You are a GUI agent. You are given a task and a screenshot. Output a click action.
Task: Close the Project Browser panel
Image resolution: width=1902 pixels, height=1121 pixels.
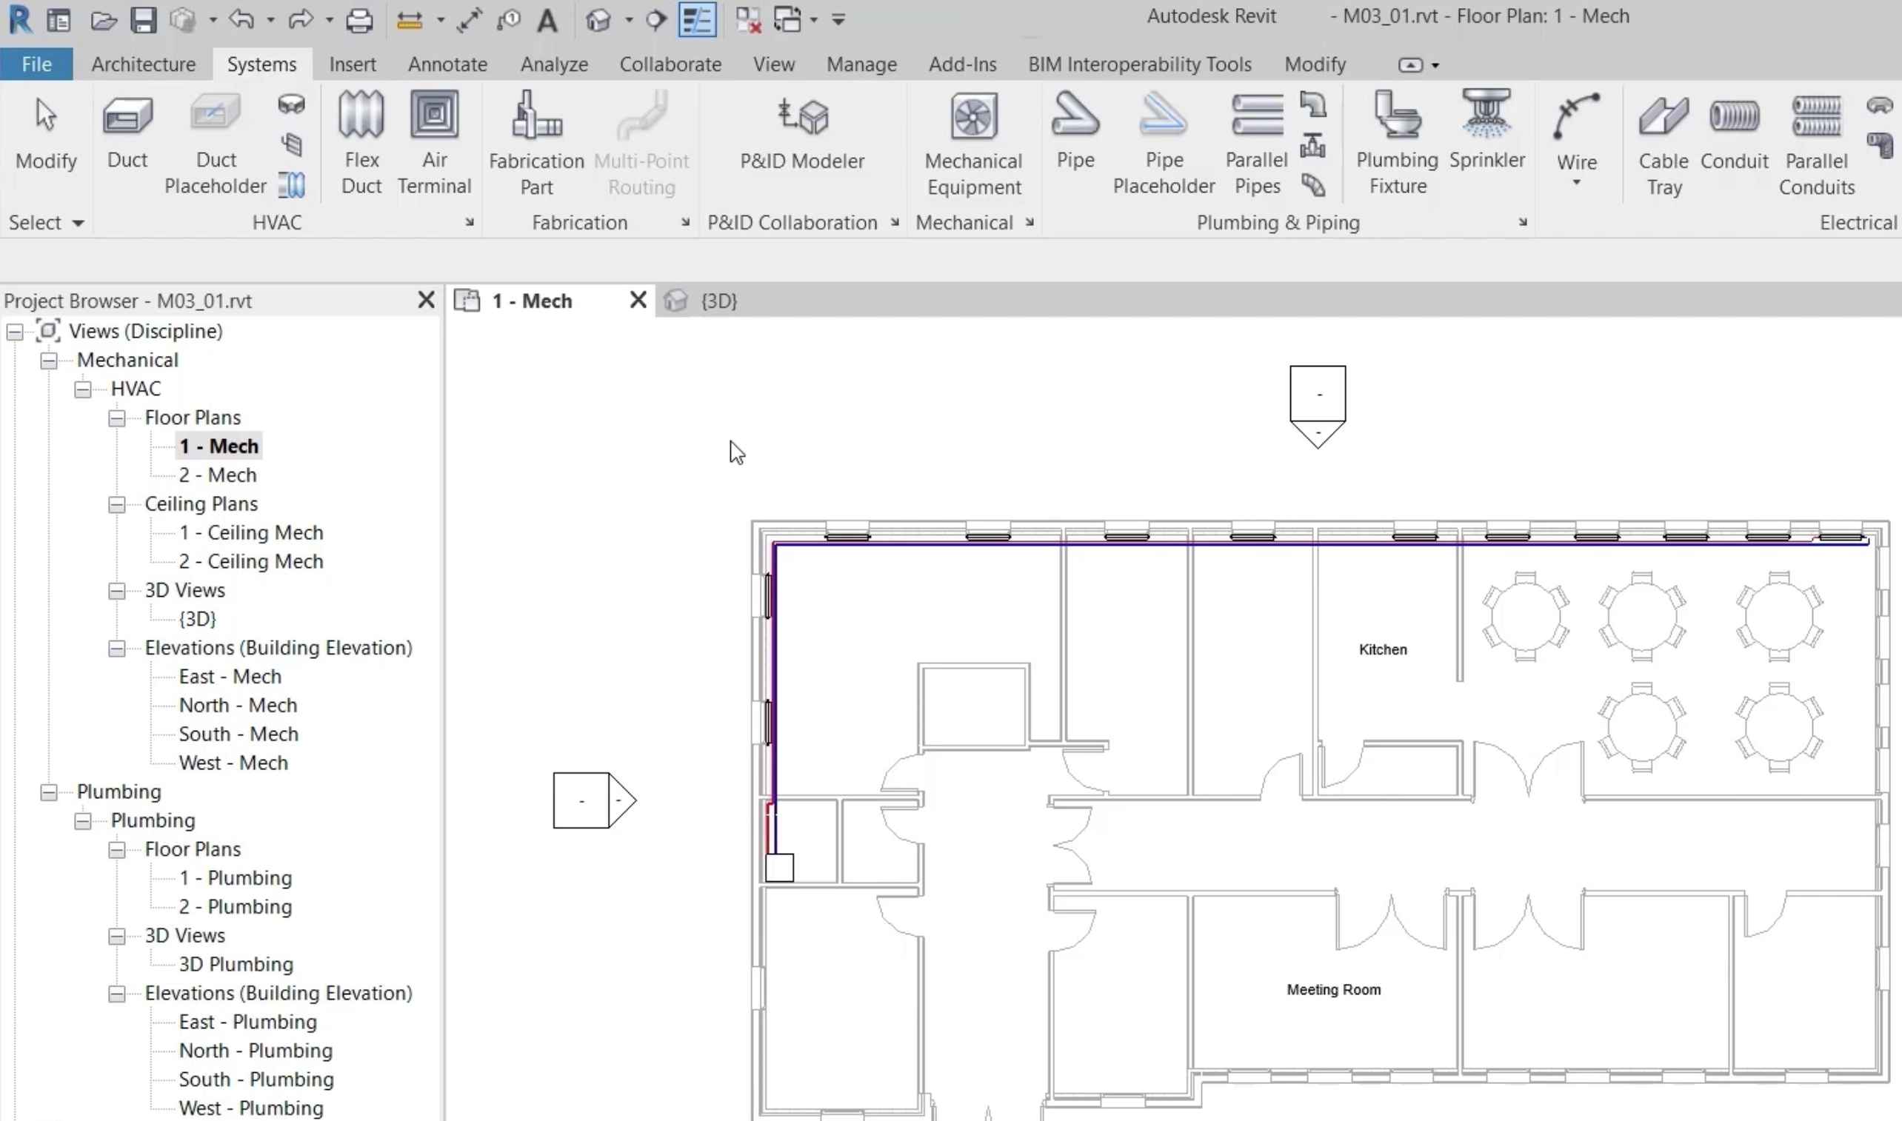point(426,300)
